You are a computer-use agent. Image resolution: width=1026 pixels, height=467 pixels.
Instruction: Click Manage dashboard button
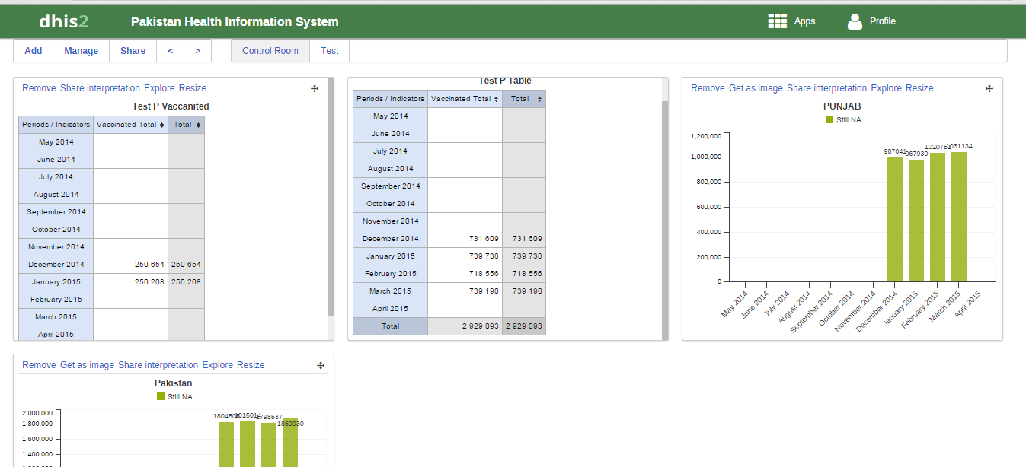point(82,51)
